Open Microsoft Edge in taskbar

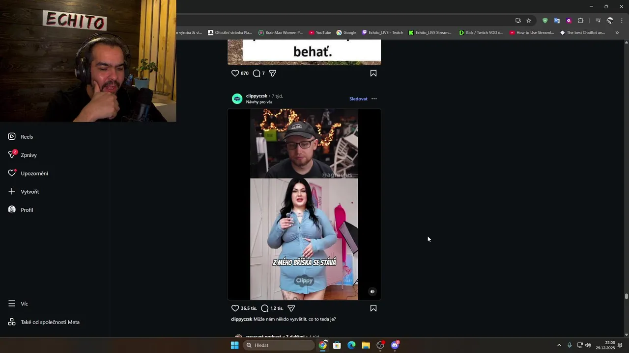[x=351, y=345]
